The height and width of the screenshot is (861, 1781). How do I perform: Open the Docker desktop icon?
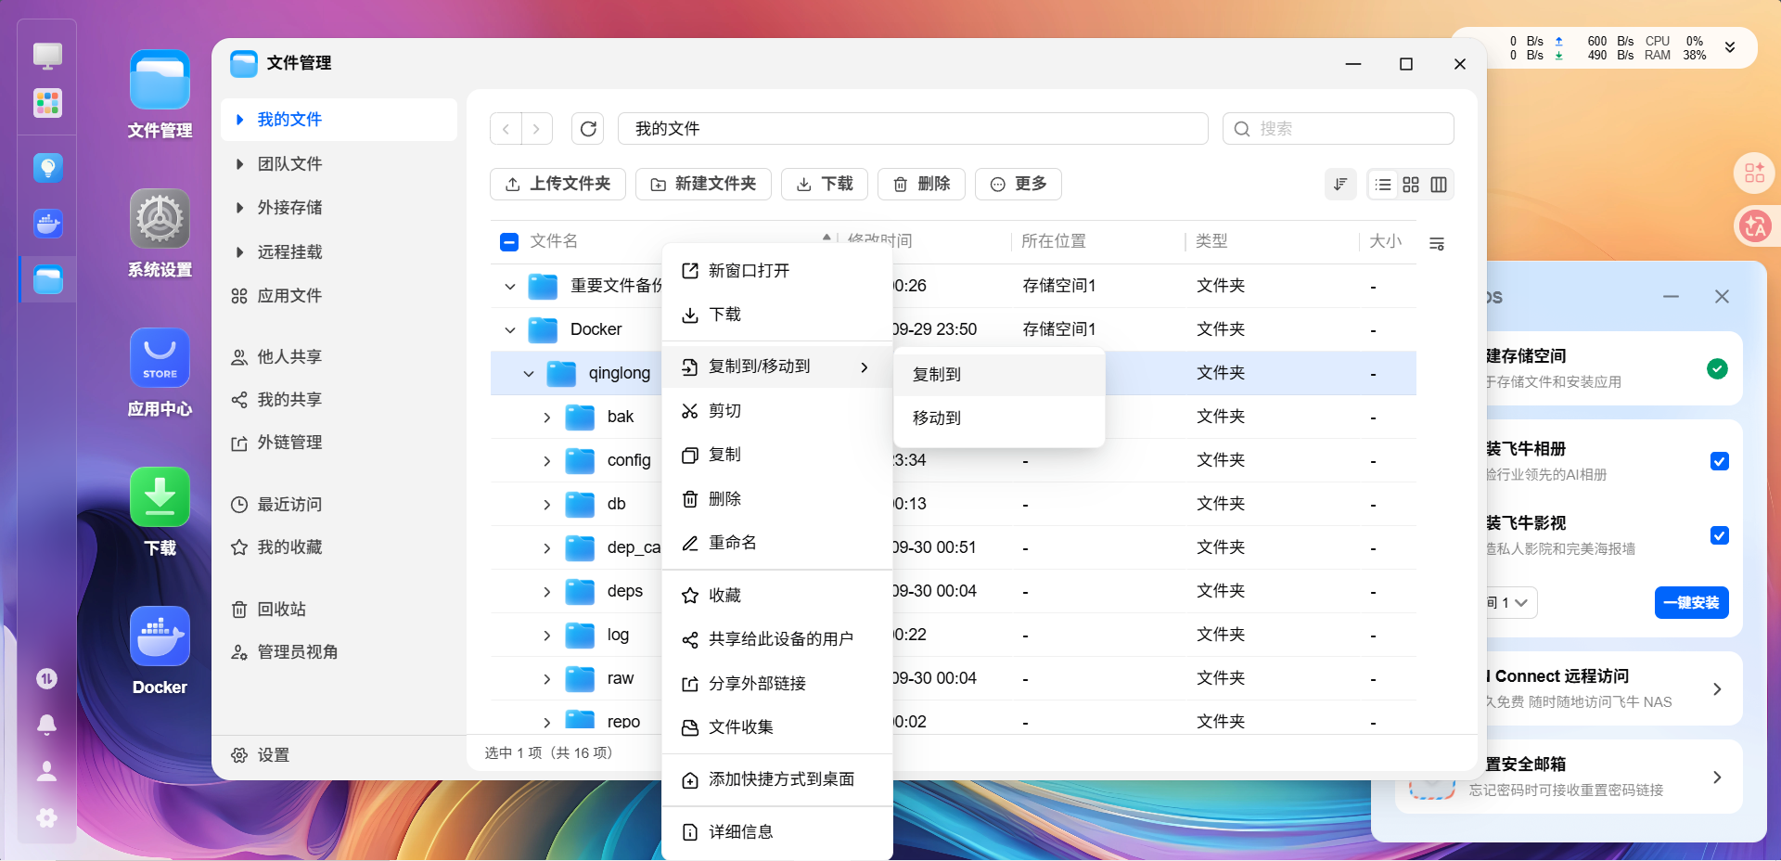[x=160, y=636]
